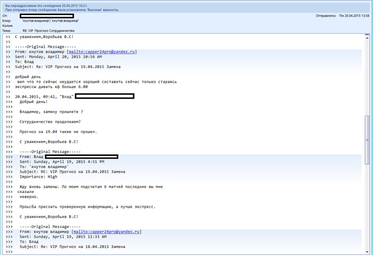Click the redacted address after 20.04.2015, 09:42 "Влад"
This screenshot has height=257, width=374.
[104, 96]
